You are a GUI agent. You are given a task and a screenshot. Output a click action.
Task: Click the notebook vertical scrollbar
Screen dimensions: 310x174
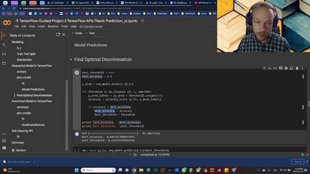[309, 103]
